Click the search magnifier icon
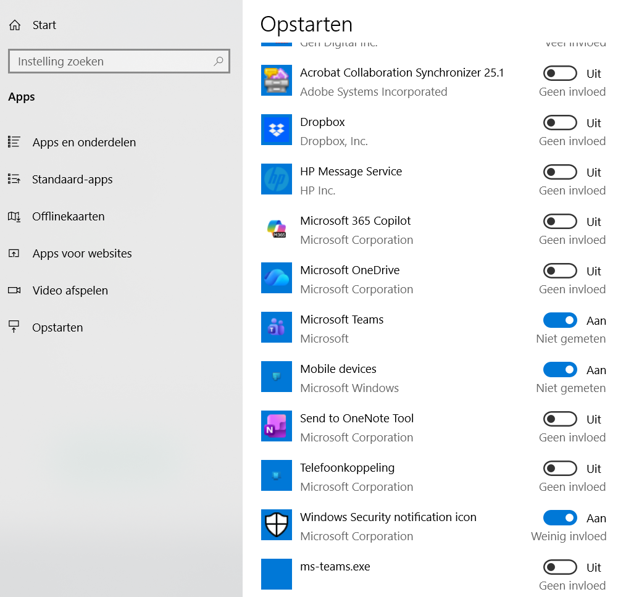Image resolution: width=618 pixels, height=597 pixels. pos(219,61)
